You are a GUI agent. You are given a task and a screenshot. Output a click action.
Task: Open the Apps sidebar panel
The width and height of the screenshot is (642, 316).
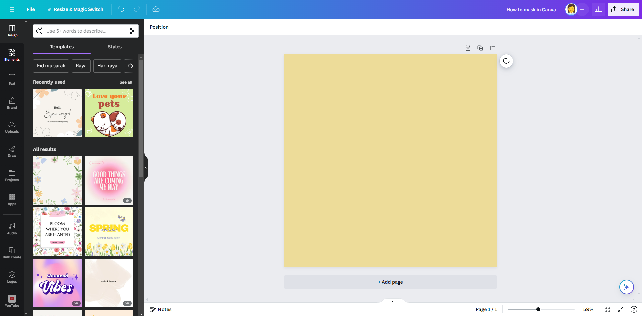(12, 200)
